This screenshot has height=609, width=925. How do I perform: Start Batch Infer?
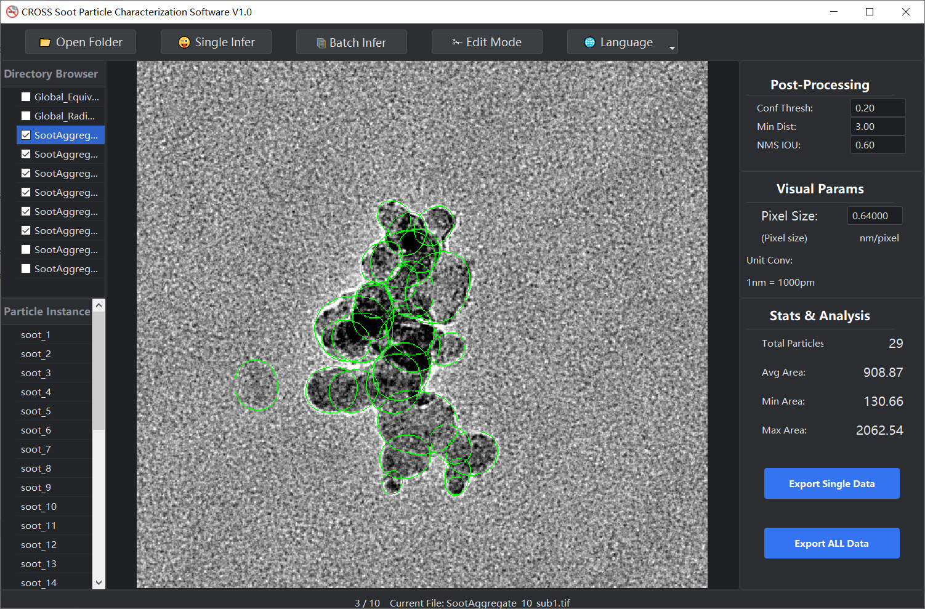[352, 42]
